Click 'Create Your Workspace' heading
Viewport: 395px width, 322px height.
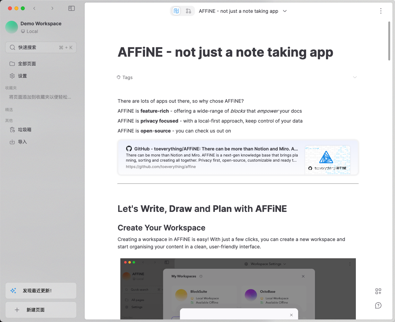pyautogui.click(x=161, y=228)
